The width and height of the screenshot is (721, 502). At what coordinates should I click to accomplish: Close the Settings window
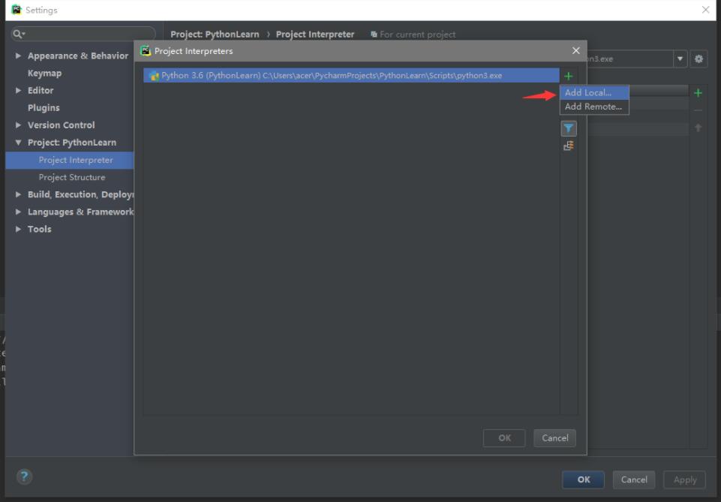point(706,10)
